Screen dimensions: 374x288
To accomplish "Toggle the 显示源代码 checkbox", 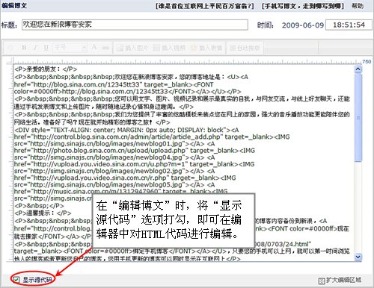I will 16,280.
